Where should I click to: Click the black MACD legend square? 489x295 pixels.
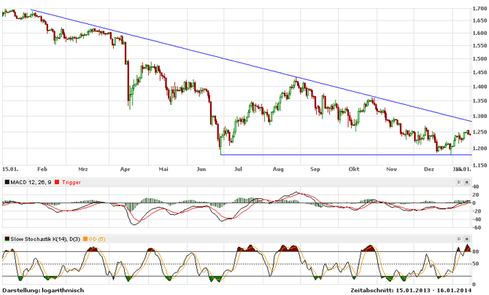[7, 181]
